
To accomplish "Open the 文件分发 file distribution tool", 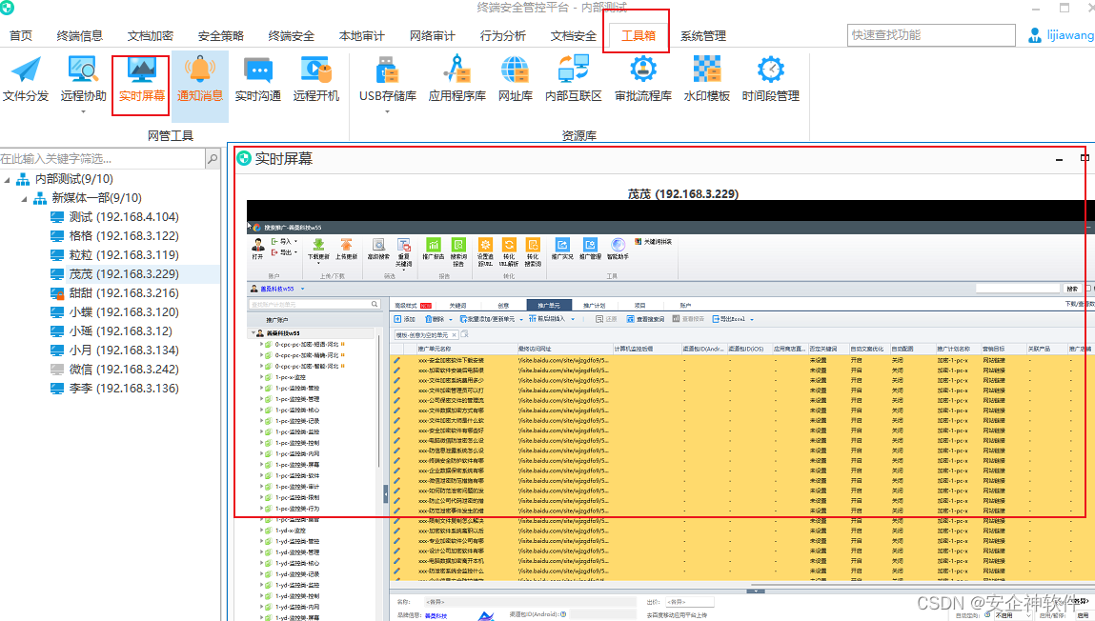I will pyautogui.click(x=25, y=80).
